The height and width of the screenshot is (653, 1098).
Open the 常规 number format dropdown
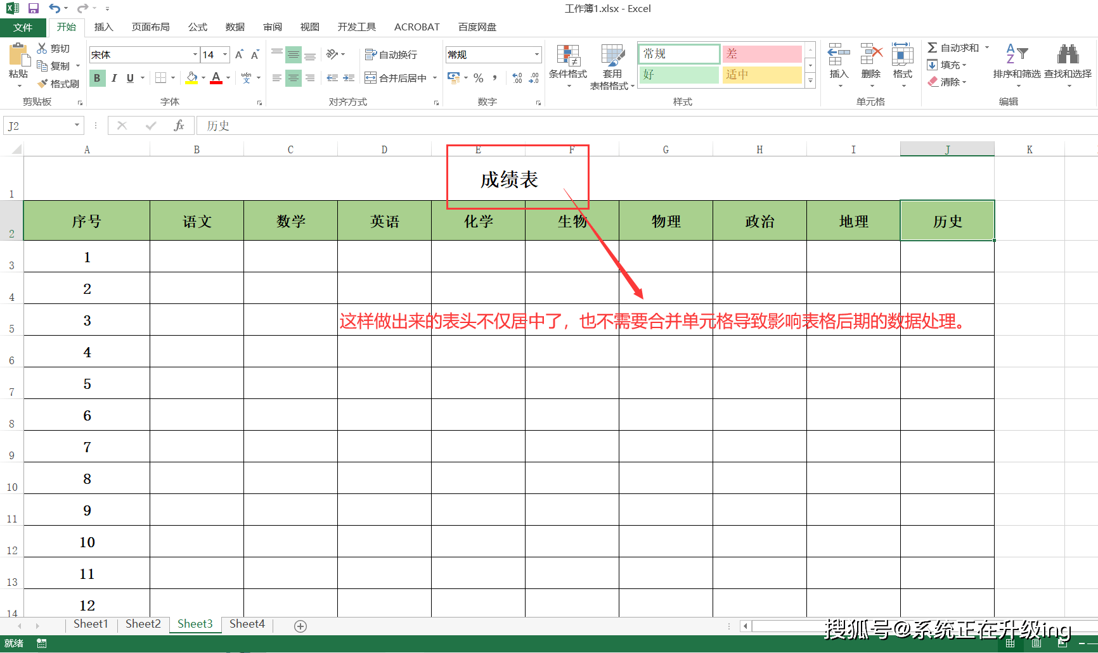point(536,54)
